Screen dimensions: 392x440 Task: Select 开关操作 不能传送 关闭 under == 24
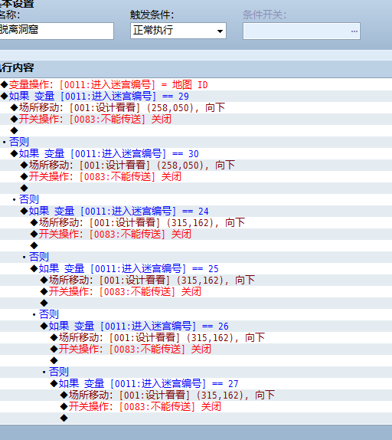[x=196, y=234]
